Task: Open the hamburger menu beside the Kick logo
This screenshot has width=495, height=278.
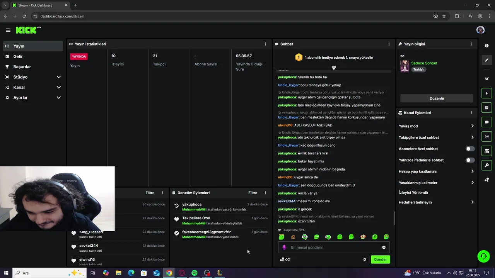Action: point(8,30)
